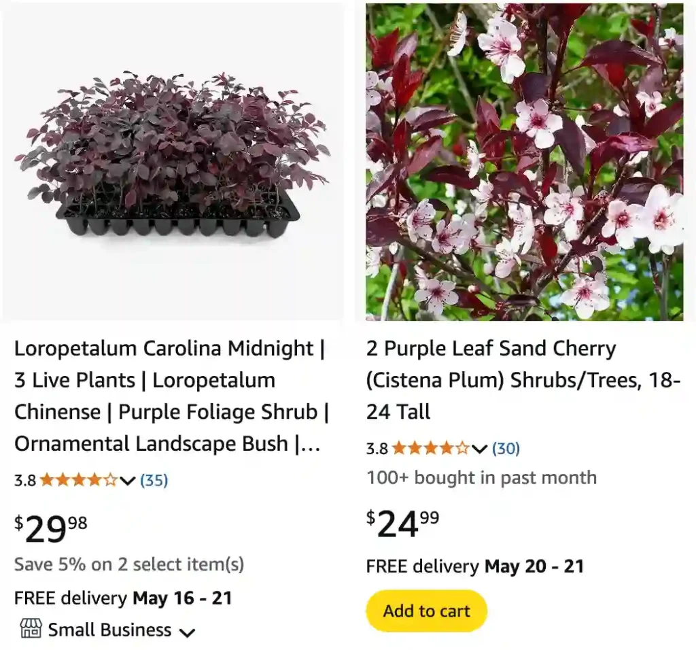
Task: Open the 2 Purple Leaf Sand Cherry title
Action: (x=517, y=380)
